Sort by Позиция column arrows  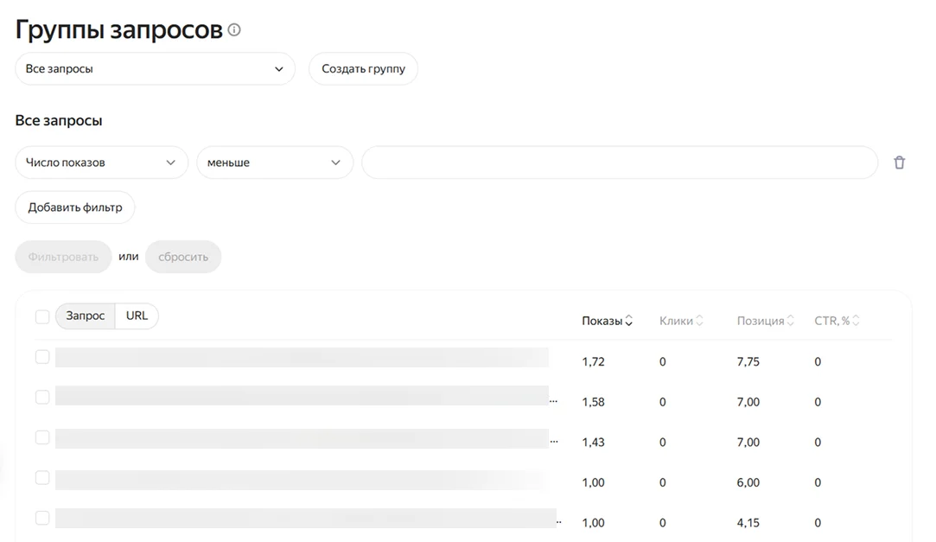click(x=790, y=321)
